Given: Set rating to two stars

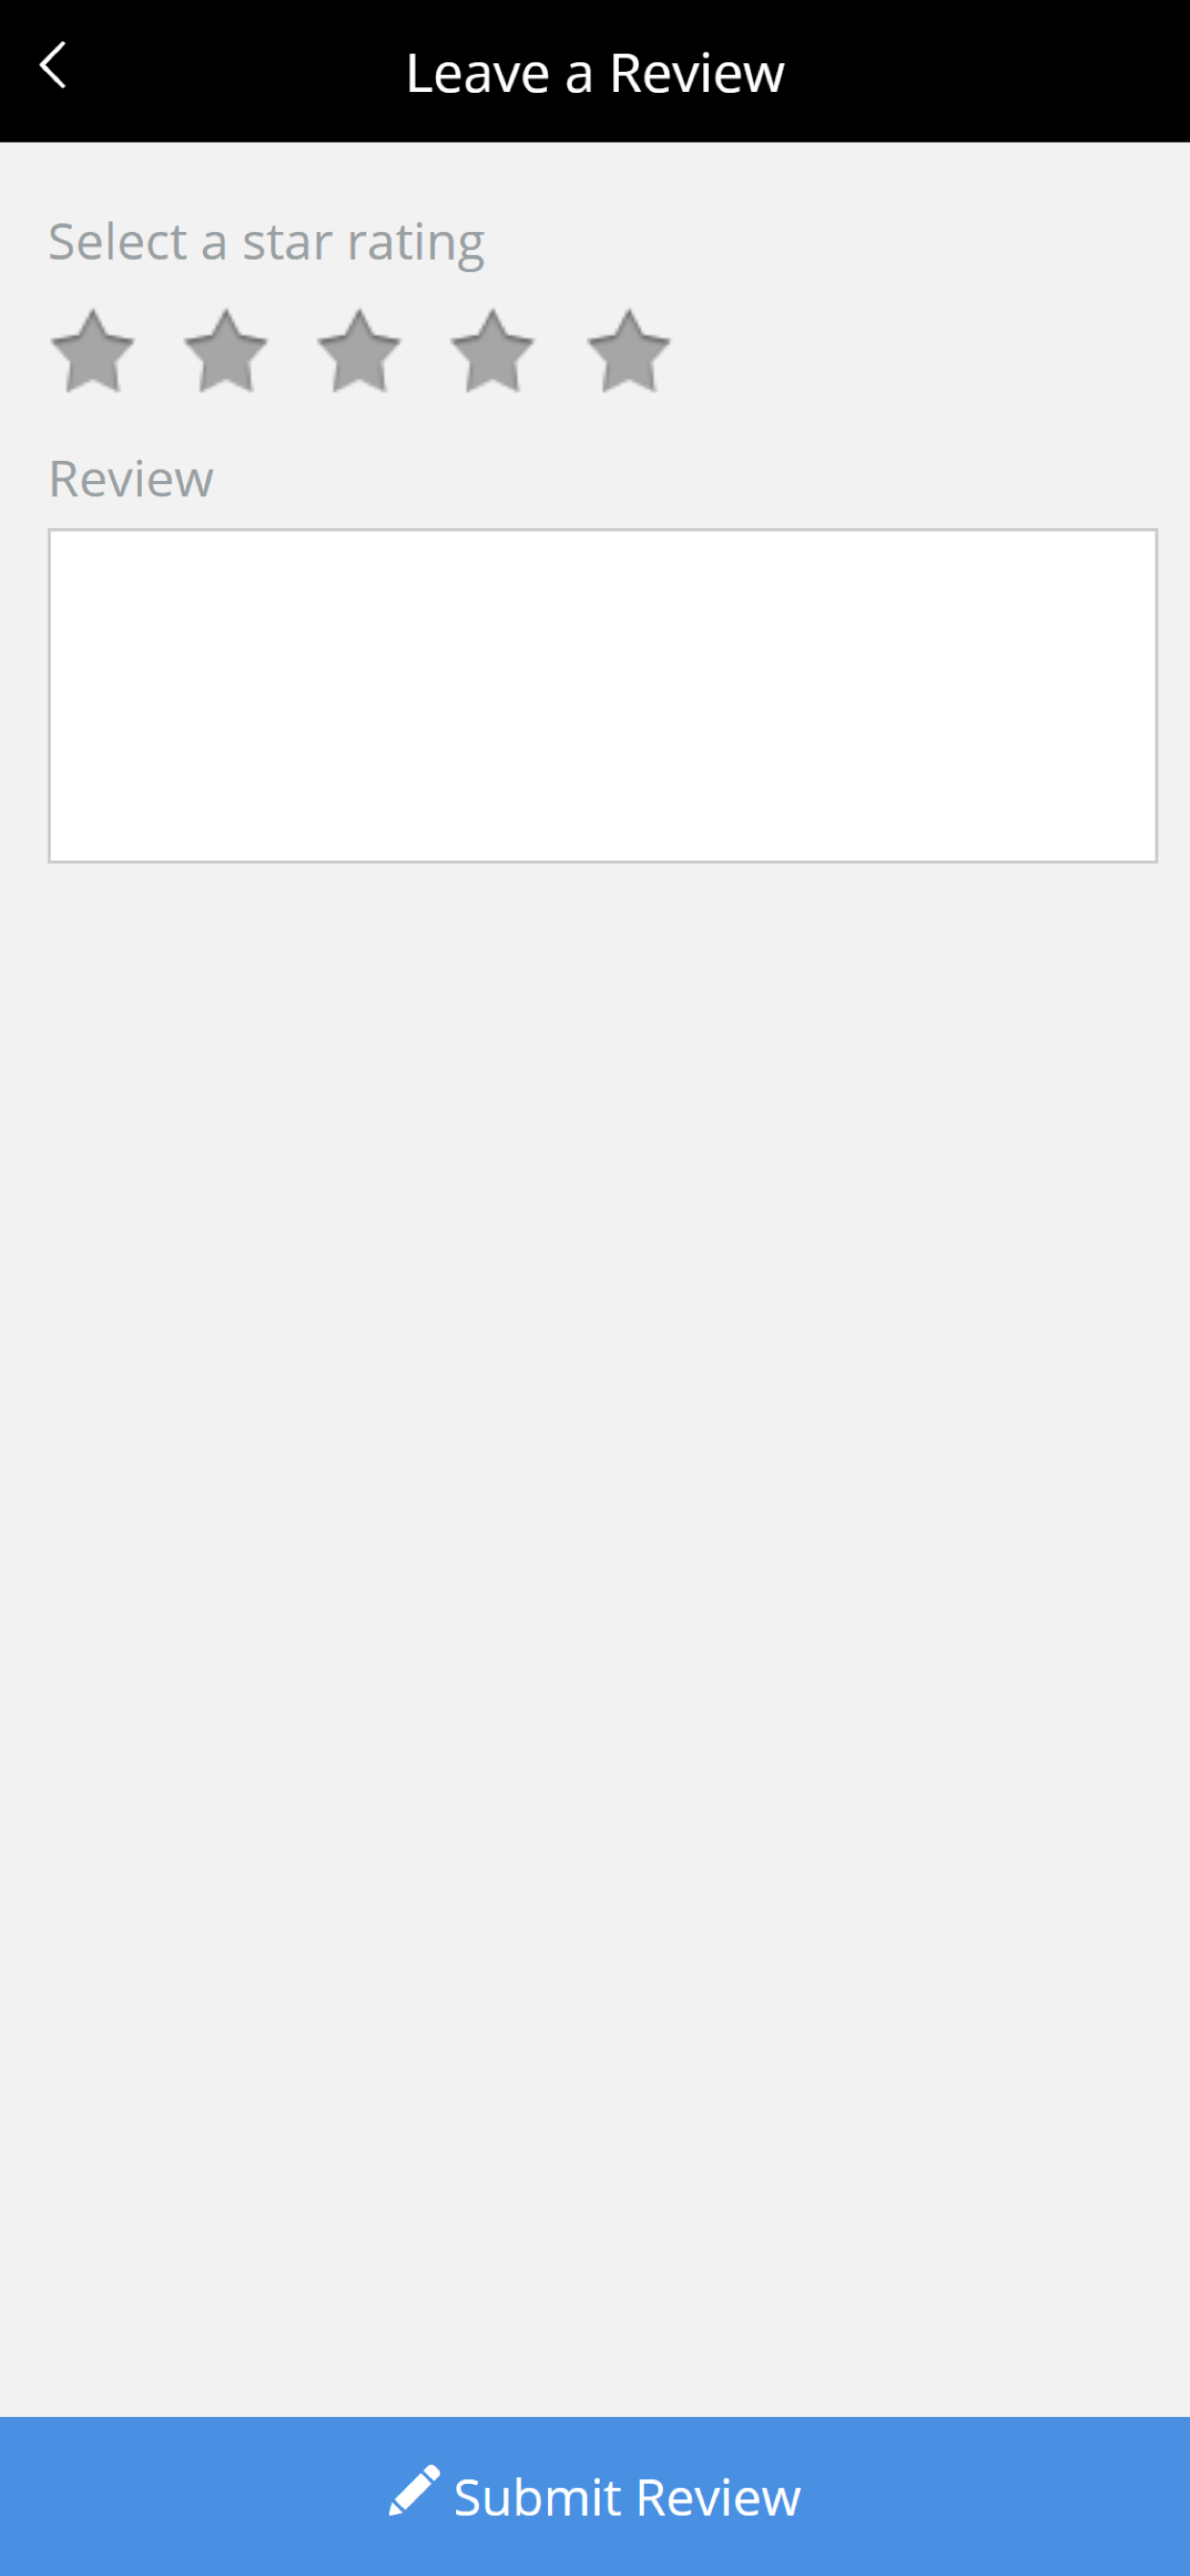Looking at the screenshot, I should pos(226,351).
